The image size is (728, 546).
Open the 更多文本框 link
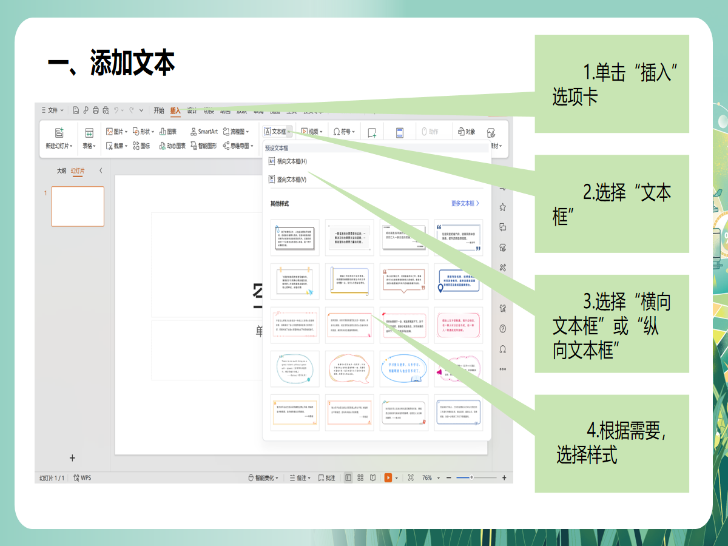pos(465,204)
